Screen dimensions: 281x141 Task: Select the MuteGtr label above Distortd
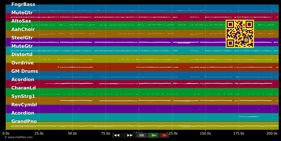[22, 46]
